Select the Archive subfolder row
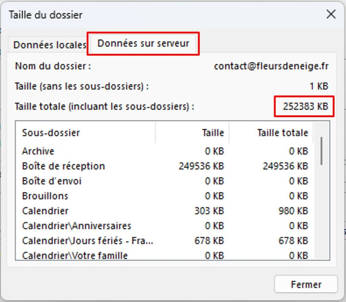The image size is (346, 302). coord(38,151)
